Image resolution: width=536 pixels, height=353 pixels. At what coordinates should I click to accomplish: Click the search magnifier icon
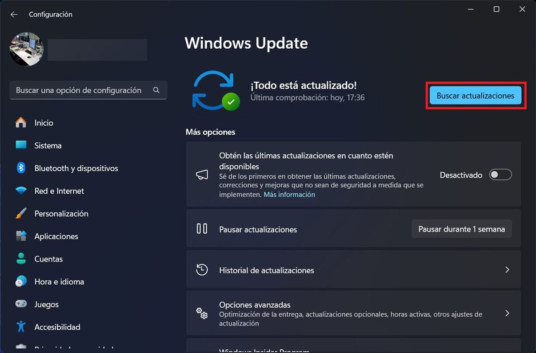point(156,90)
